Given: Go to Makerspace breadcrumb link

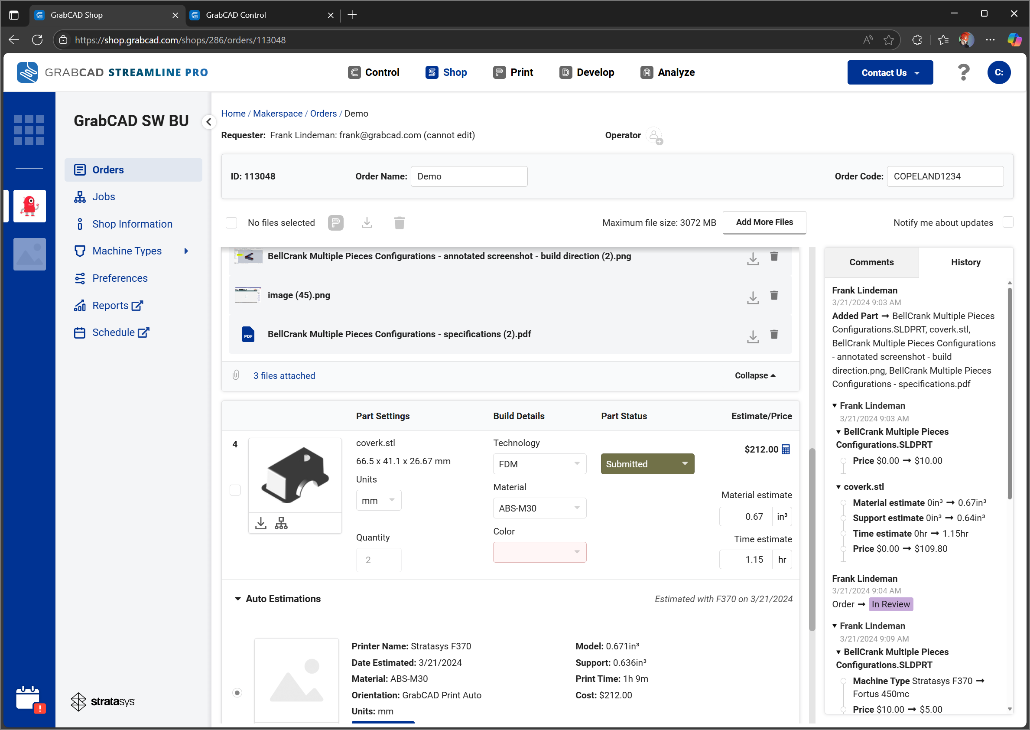Looking at the screenshot, I should (x=278, y=113).
